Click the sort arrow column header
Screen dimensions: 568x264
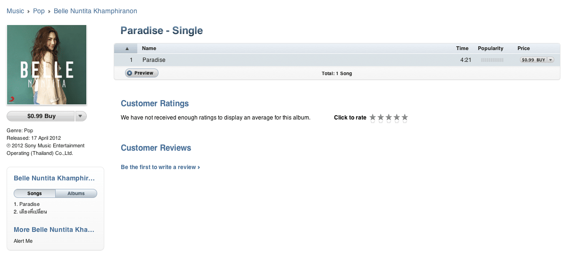[x=126, y=48]
